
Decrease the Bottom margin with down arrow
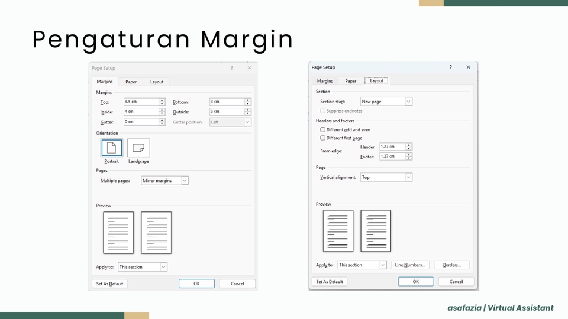tap(248, 104)
